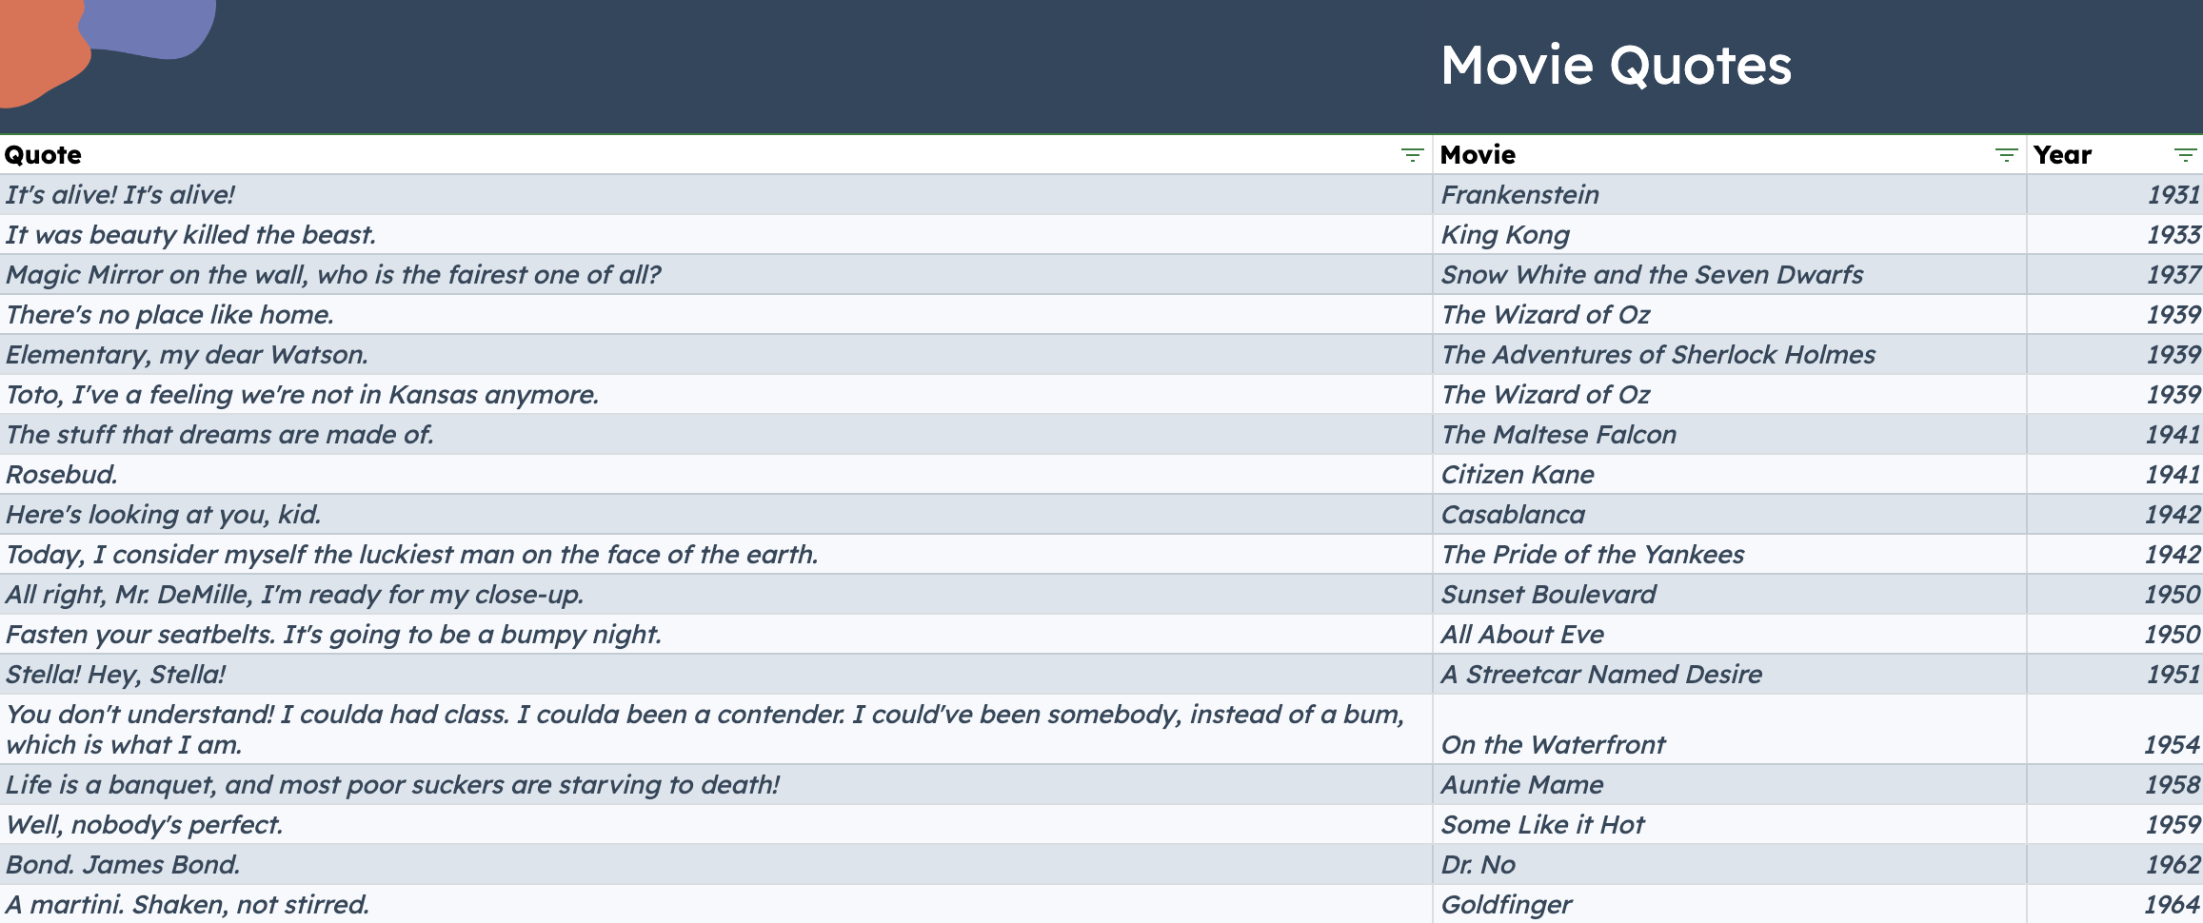
Task: Sort the table by the Movie header
Action: [x=1477, y=154]
